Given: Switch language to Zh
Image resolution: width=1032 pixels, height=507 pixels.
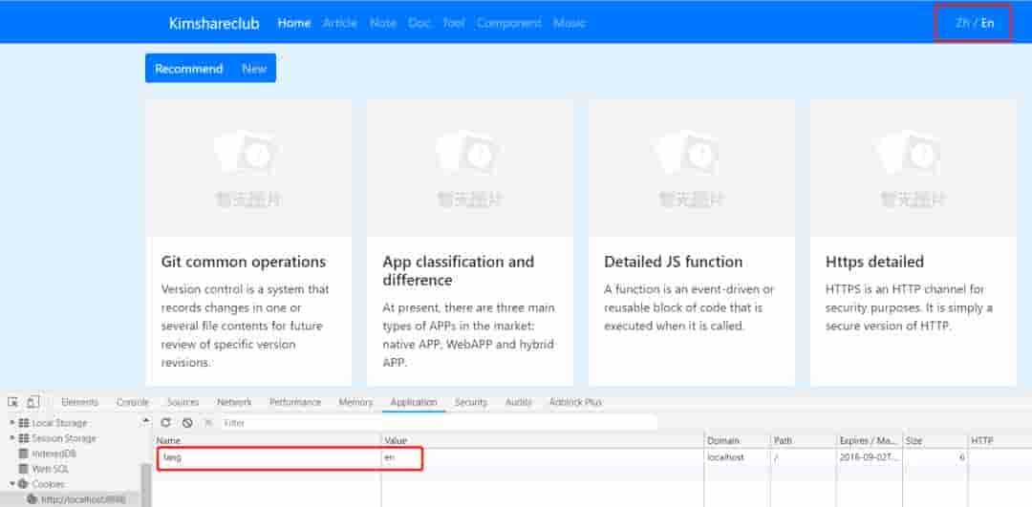Looking at the screenshot, I should click(962, 23).
